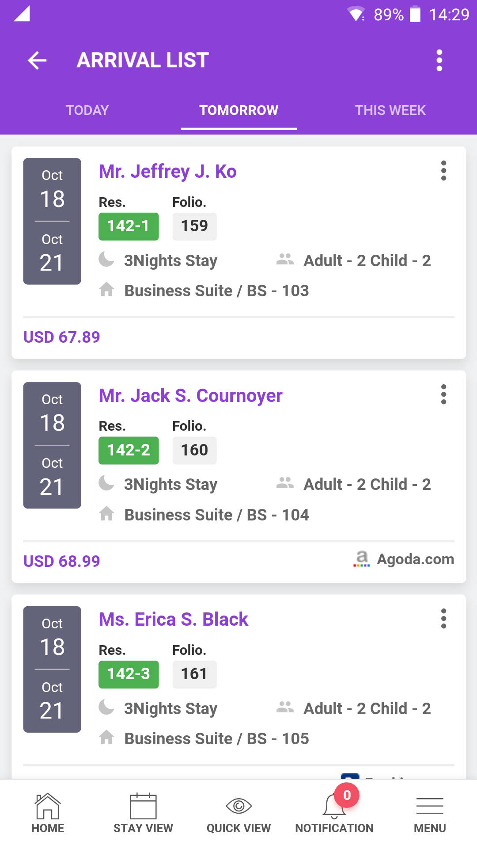Tap the Agoda.com booking source icon
The height and width of the screenshot is (849, 477).
click(361, 559)
